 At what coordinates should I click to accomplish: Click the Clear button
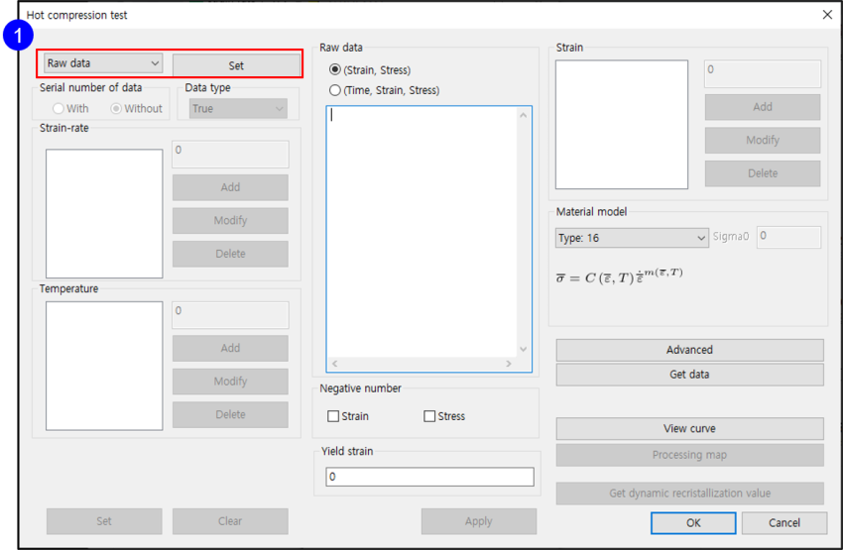tap(230, 521)
